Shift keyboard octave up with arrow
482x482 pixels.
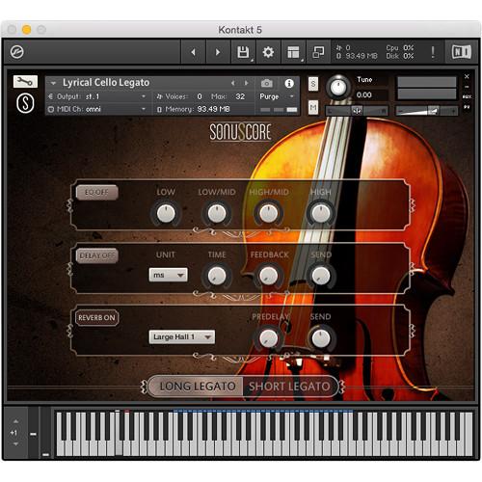[15, 421]
